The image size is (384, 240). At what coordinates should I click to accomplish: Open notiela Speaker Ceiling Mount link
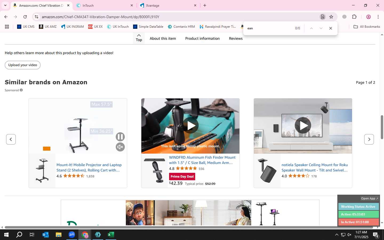click(315, 167)
